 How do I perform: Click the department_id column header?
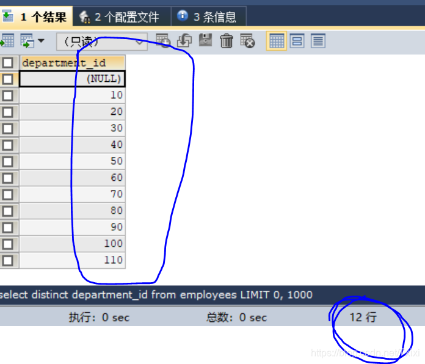tap(73, 63)
